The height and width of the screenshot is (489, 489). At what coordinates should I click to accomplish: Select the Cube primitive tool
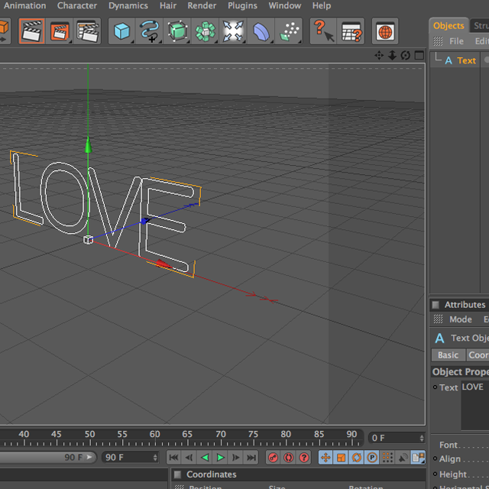(x=121, y=31)
